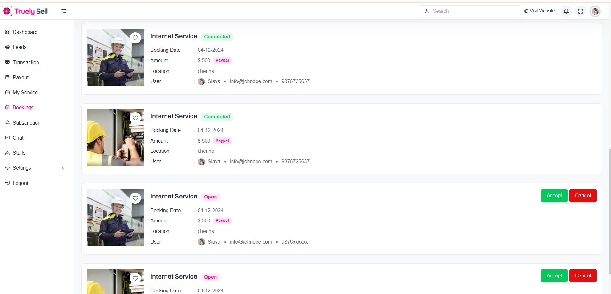Cancel the first Open booking
Screen dimensions: 611x294
[582, 196]
